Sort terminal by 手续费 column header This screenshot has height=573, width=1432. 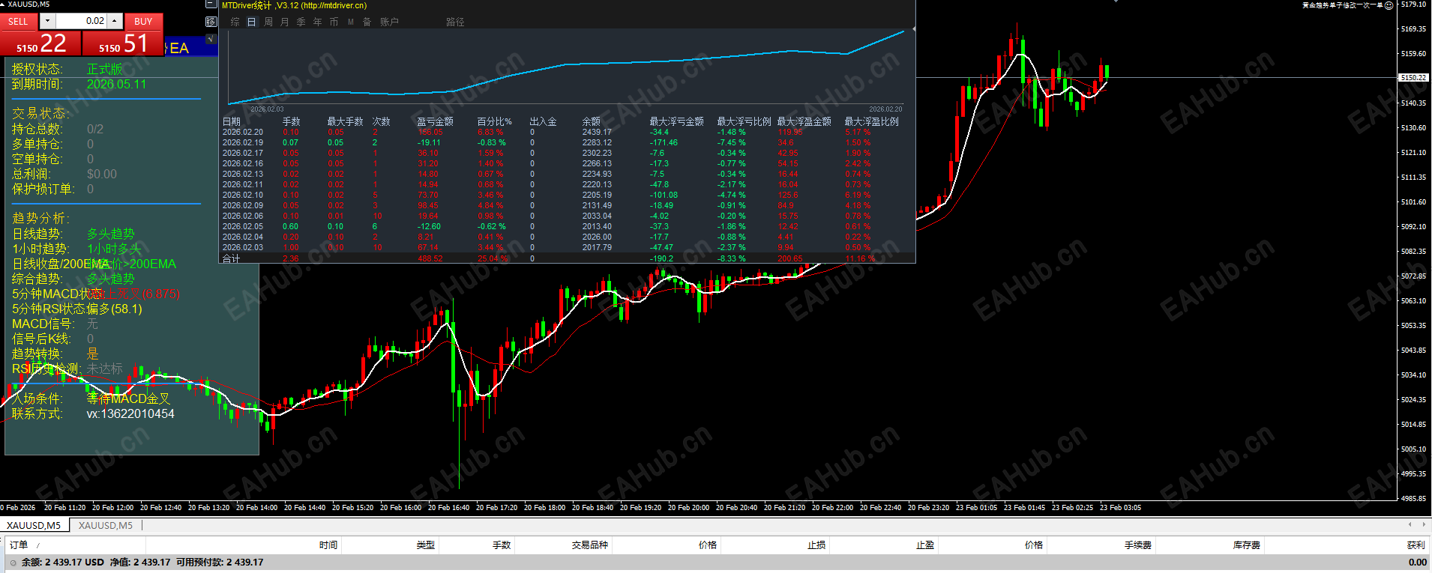[1138, 545]
